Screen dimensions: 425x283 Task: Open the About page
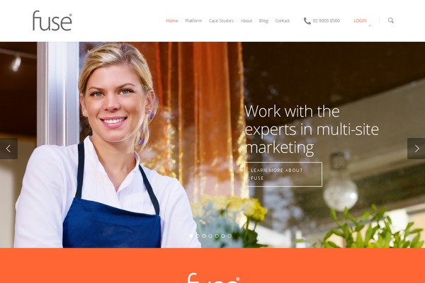click(246, 21)
